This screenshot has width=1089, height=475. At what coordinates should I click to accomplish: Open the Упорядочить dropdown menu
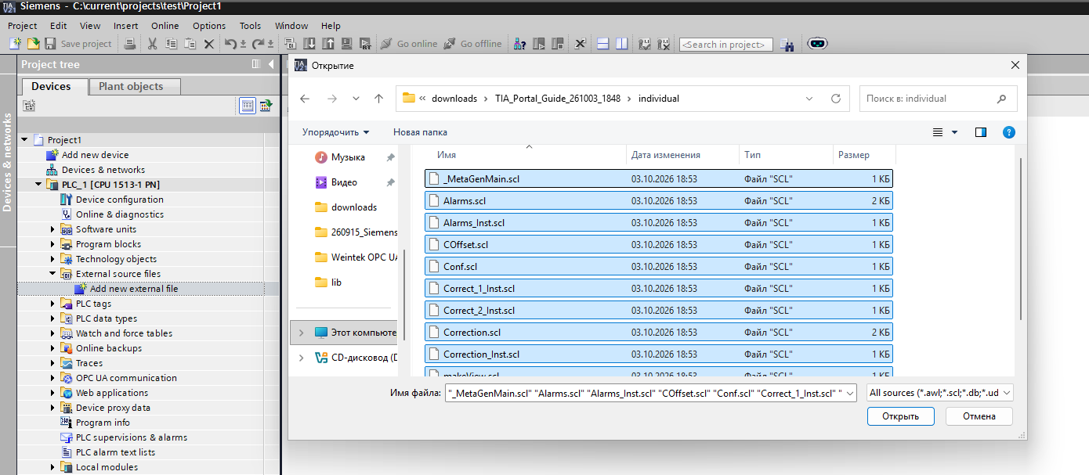pos(335,132)
